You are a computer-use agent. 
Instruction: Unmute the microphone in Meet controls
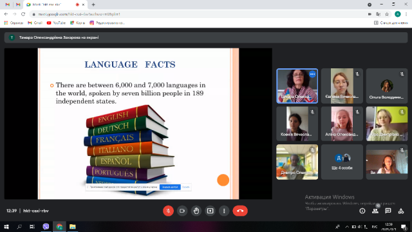(x=168, y=211)
